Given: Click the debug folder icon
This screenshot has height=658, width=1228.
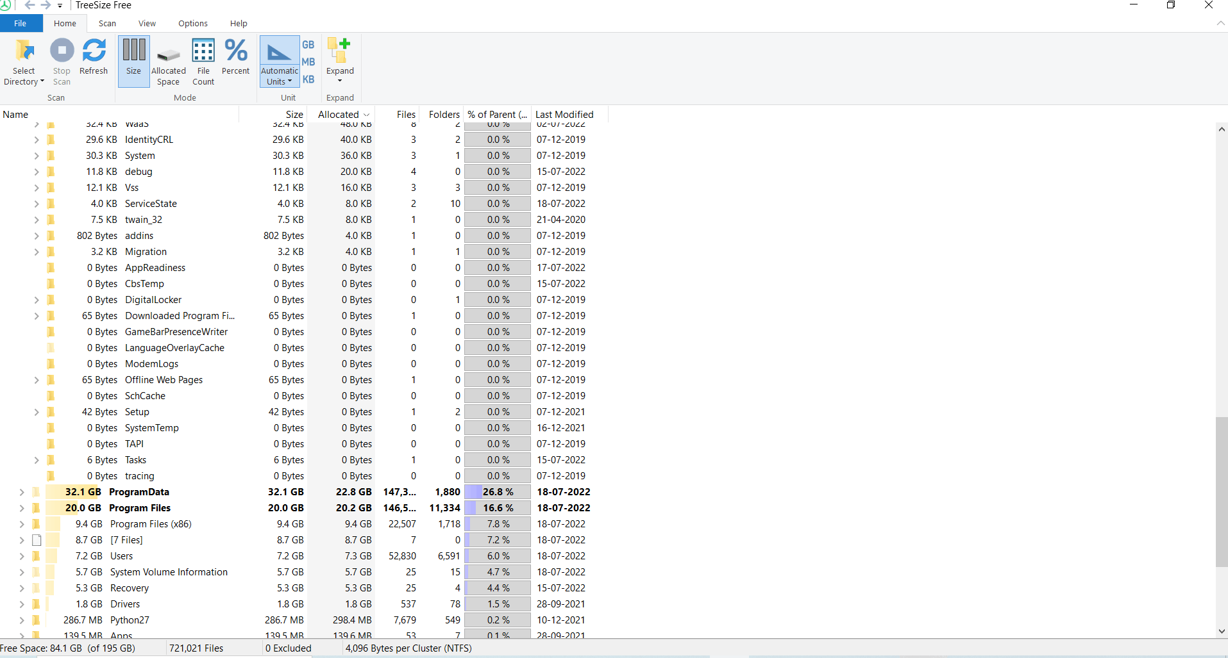Looking at the screenshot, I should click(51, 172).
